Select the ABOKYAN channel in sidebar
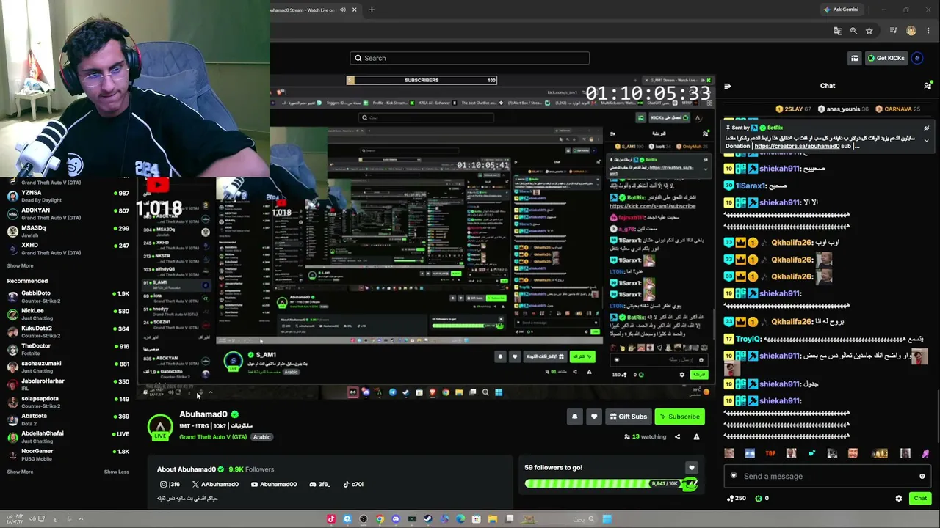The image size is (940, 528). click(x=68, y=213)
